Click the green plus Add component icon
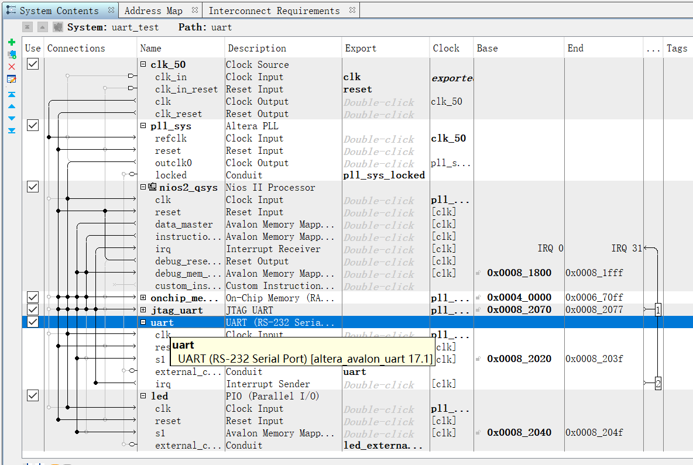The width and height of the screenshot is (693, 465). click(12, 42)
